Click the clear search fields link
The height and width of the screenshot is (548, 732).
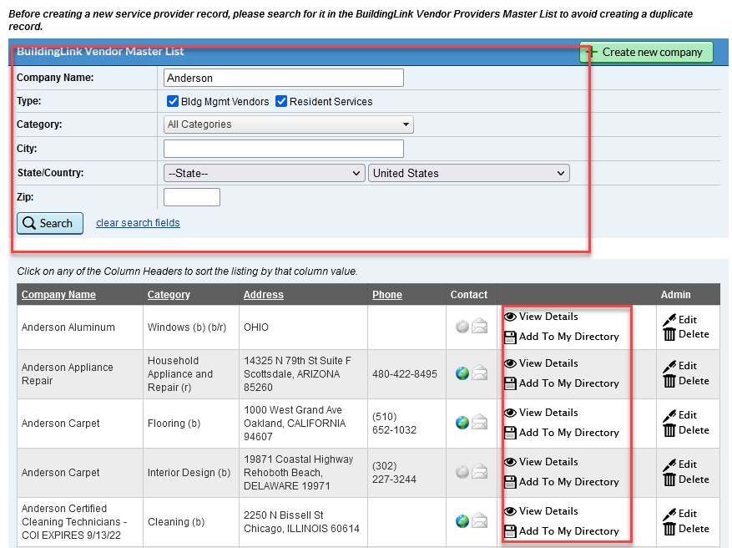point(138,223)
